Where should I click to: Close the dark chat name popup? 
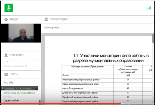pyautogui.click(x=36, y=88)
